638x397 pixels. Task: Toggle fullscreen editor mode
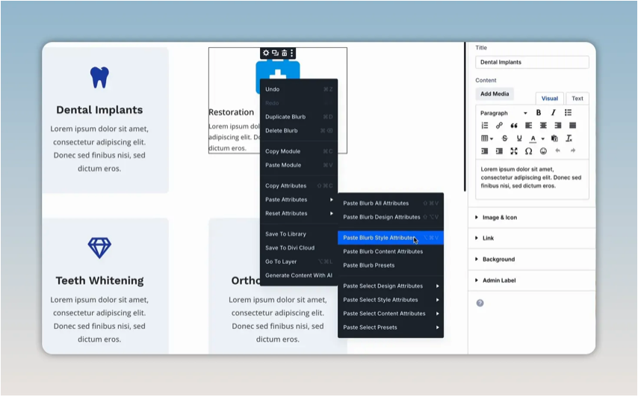[x=514, y=151]
